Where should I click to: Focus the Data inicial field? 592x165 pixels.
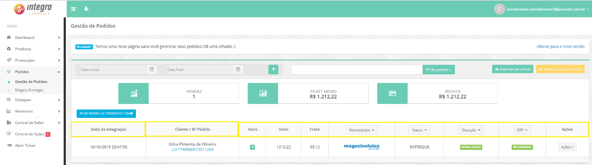(x=112, y=70)
